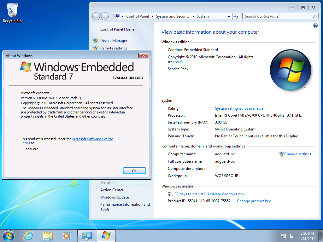323x242 pixels.
Task: Click the keys icon beside activation message
Action: coord(170,194)
